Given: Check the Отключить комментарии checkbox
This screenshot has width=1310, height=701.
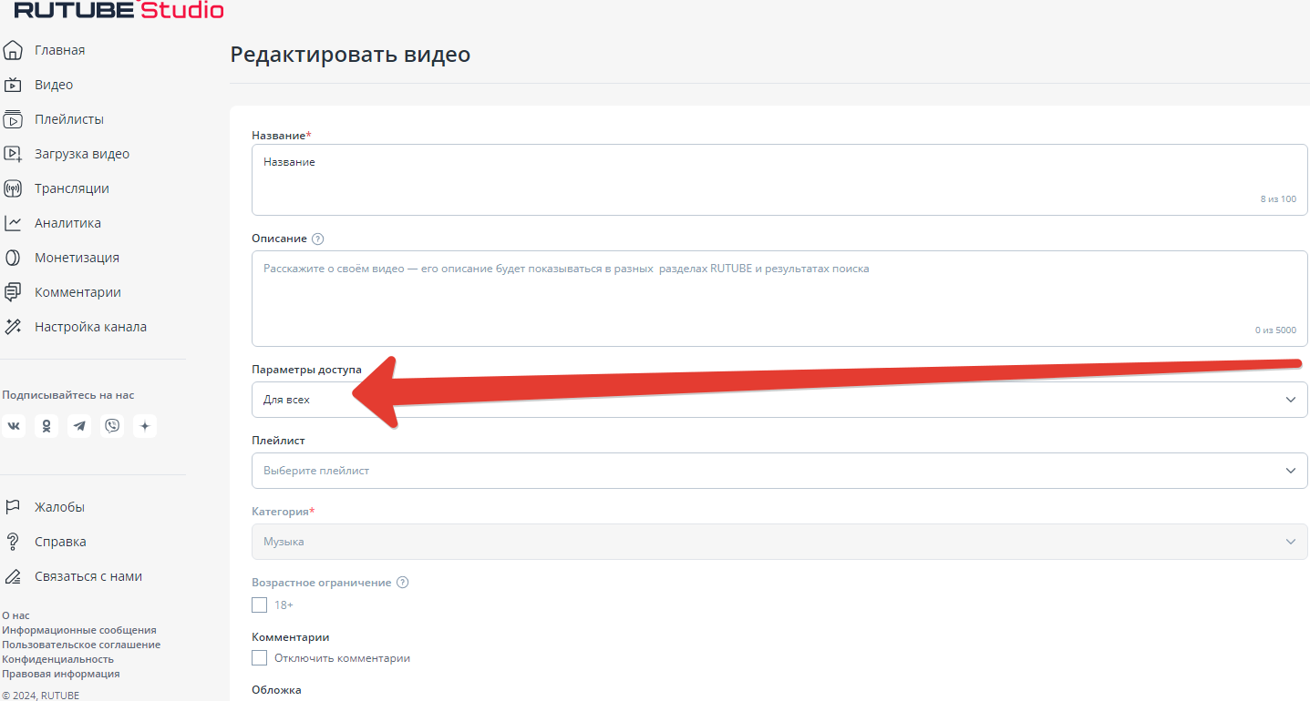Looking at the screenshot, I should point(260,658).
